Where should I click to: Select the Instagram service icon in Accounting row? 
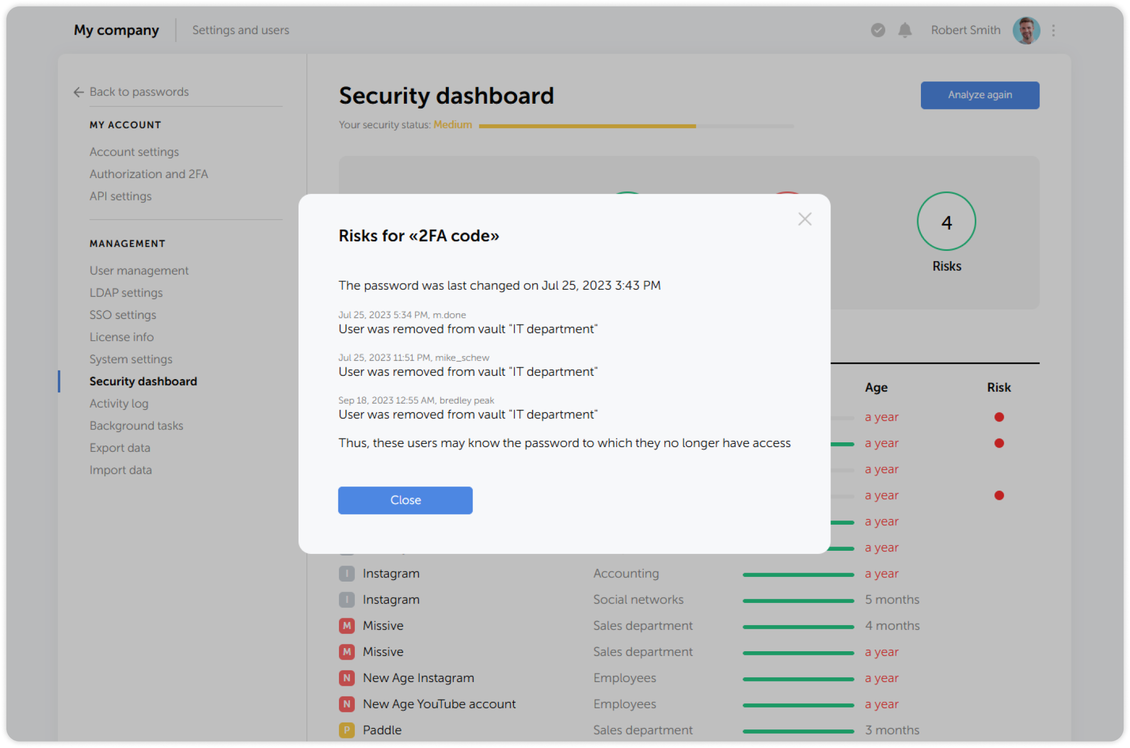(346, 573)
